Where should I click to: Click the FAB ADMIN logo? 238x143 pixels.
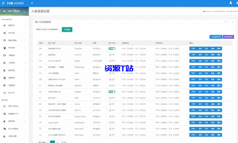click(13, 3)
